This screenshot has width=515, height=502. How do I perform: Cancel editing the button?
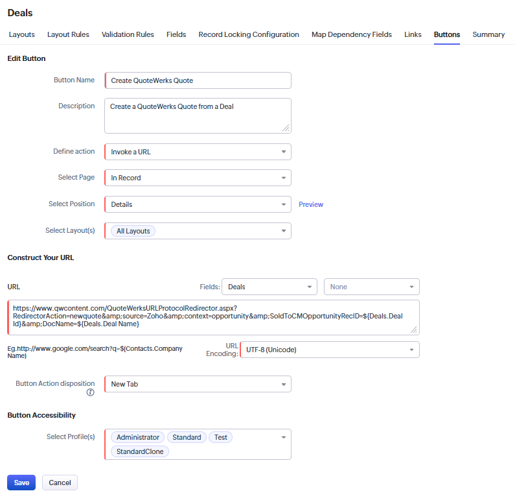click(x=60, y=483)
